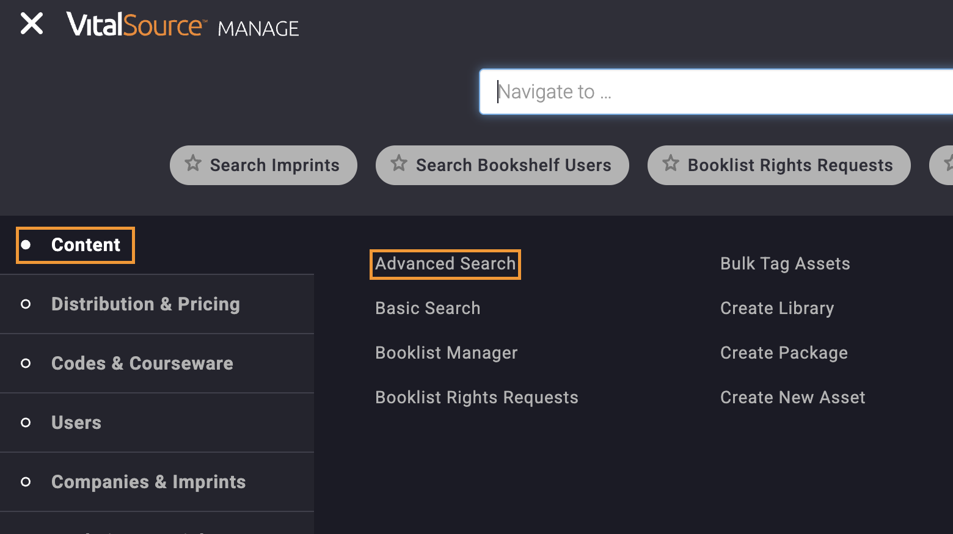Click the star icon on Search Imprints shortcut

[194, 164]
